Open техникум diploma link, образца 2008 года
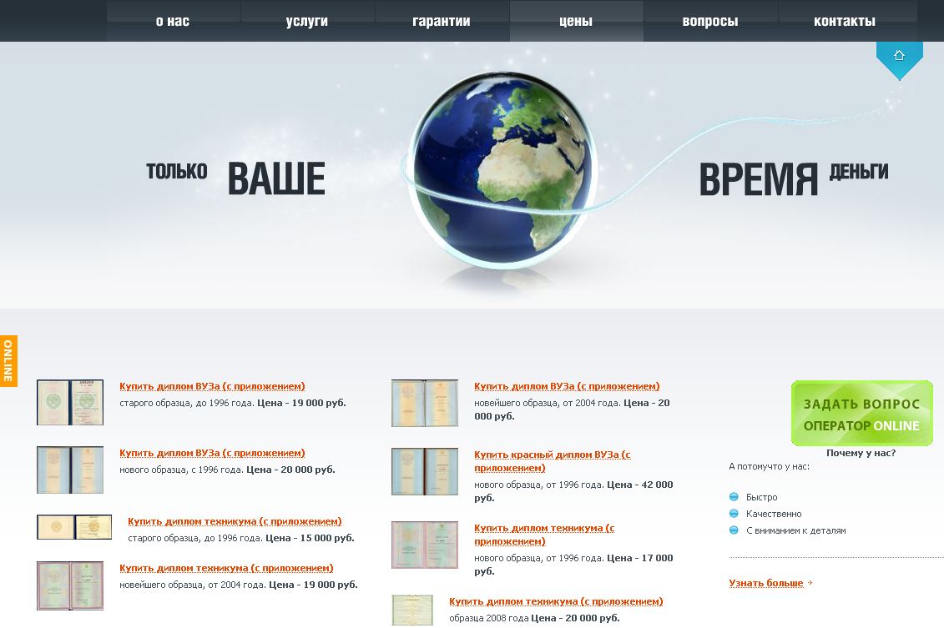This screenshot has width=944, height=628. (x=556, y=601)
